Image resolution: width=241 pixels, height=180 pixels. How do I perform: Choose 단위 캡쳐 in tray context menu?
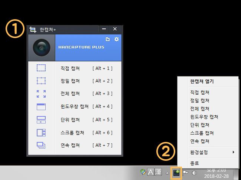[x=200, y=125]
